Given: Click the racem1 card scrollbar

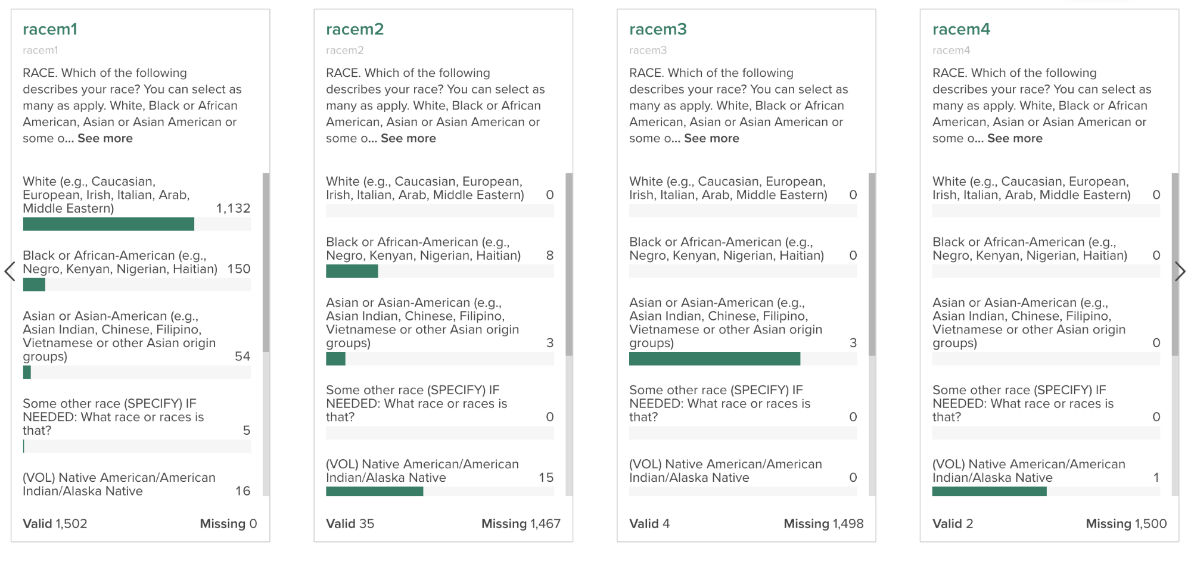Looking at the screenshot, I should pos(266,262).
